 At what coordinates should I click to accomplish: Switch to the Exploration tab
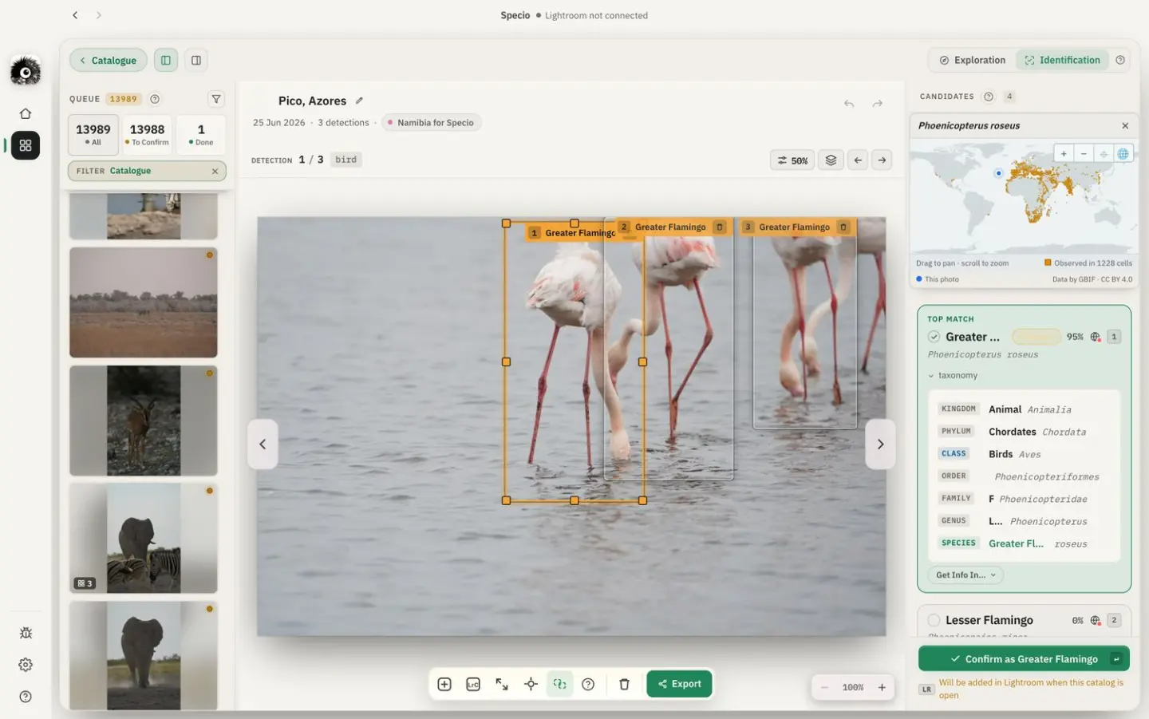pos(973,60)
